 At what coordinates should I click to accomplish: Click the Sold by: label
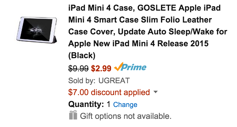[x=82, y=80]
